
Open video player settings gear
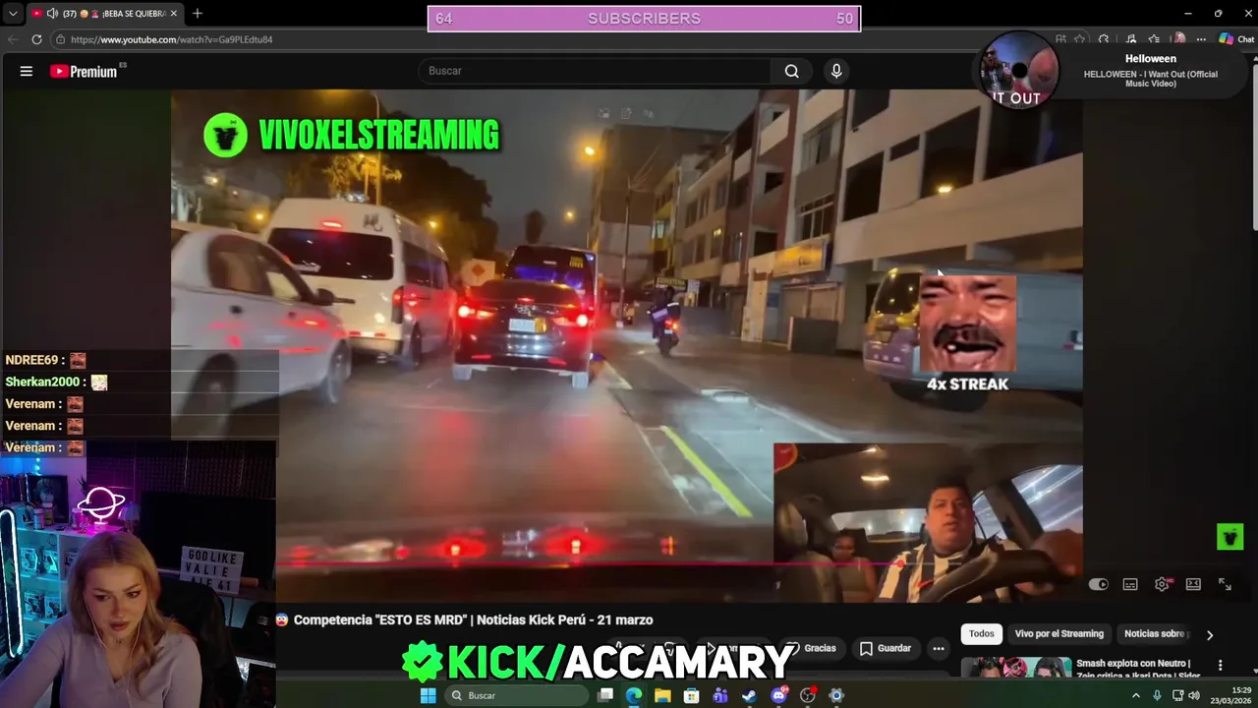pyautogui.click(x=1162, y=584)
